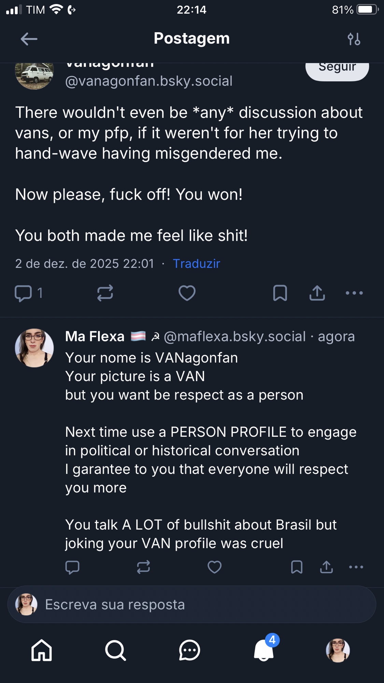Open more options on vanagonfan's post
The width and height of the screenshot is (384, 683).
[x=354, y=293]
